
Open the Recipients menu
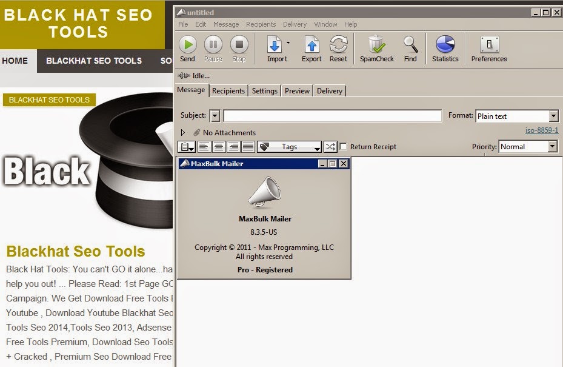click(261, 24)
